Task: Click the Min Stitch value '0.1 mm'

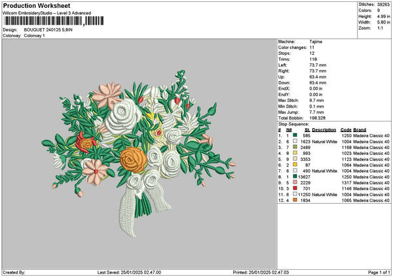Action: coord(316,106)
